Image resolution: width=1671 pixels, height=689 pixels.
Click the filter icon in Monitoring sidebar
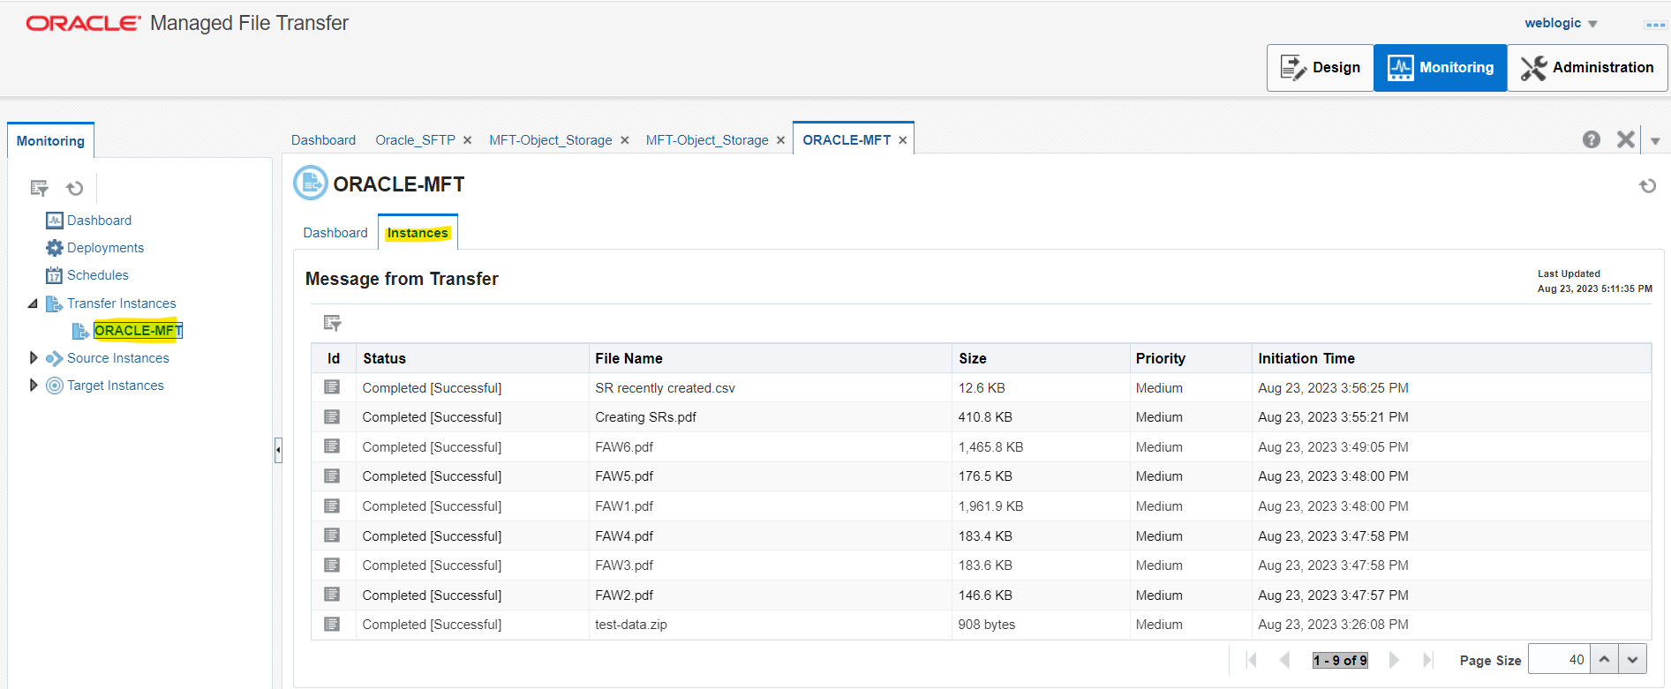pyautogui.click(x=39, y=188)
